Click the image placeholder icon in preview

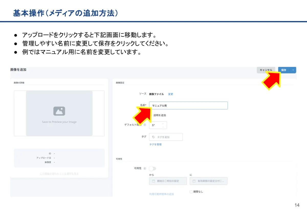tap(59, 111)
